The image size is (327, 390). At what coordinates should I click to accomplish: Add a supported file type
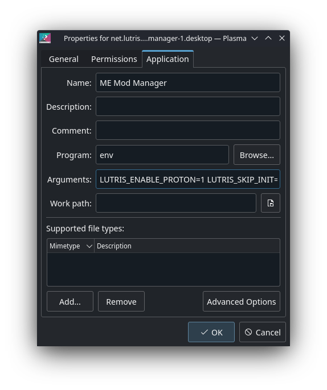(70, 301)
